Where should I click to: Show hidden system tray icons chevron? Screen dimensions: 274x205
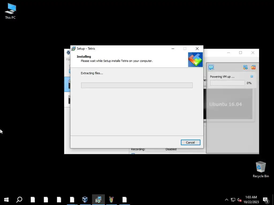point(226,200)
